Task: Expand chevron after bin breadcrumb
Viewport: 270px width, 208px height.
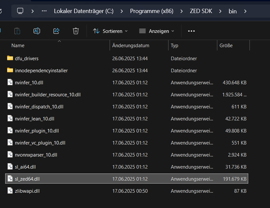Action: tap(245, 11)
